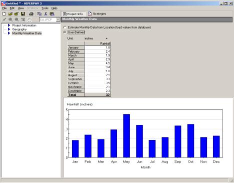Viewport: 234px width, 183px height.
Task: Click the May rainfall value 4.5 cell
Action: pyautogui.click(x=97, y=63)
